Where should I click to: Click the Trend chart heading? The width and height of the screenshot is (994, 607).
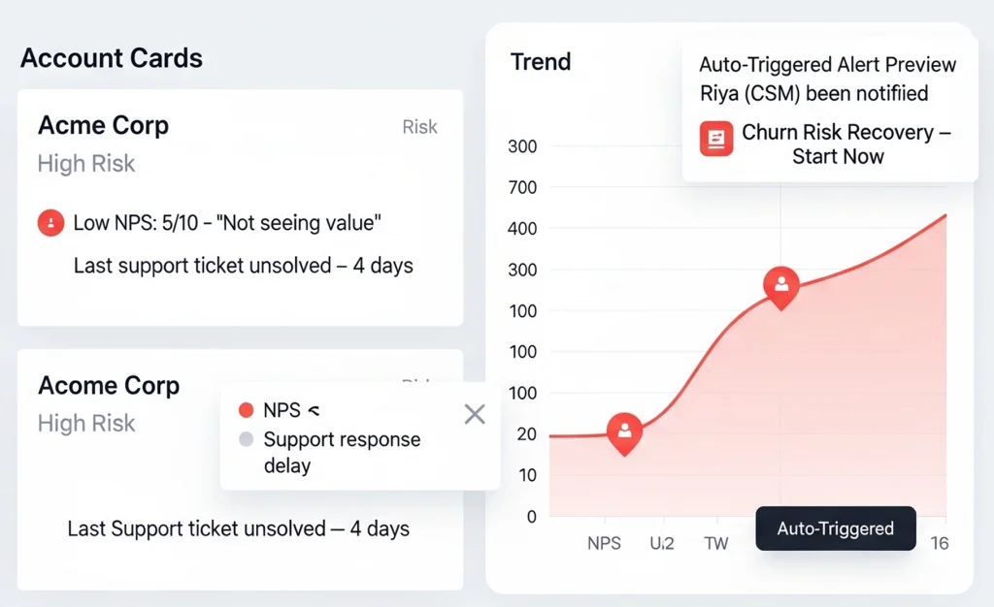[541, 62]
